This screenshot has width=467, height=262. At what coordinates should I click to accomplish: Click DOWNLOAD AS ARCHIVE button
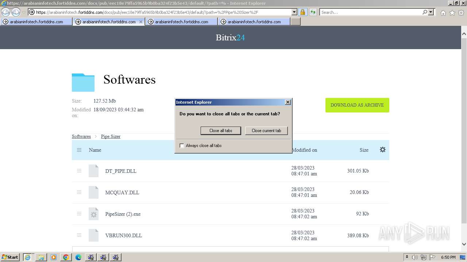pyautogui.click(x=357, y=105)
